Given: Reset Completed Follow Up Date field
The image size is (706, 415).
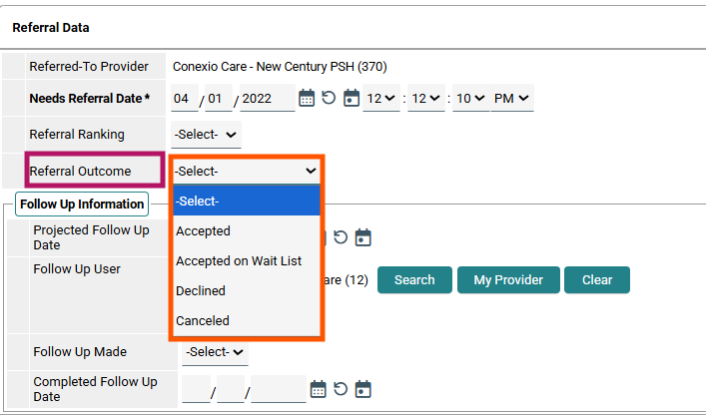Looking at the screenshot, I should tap(341, 389).
